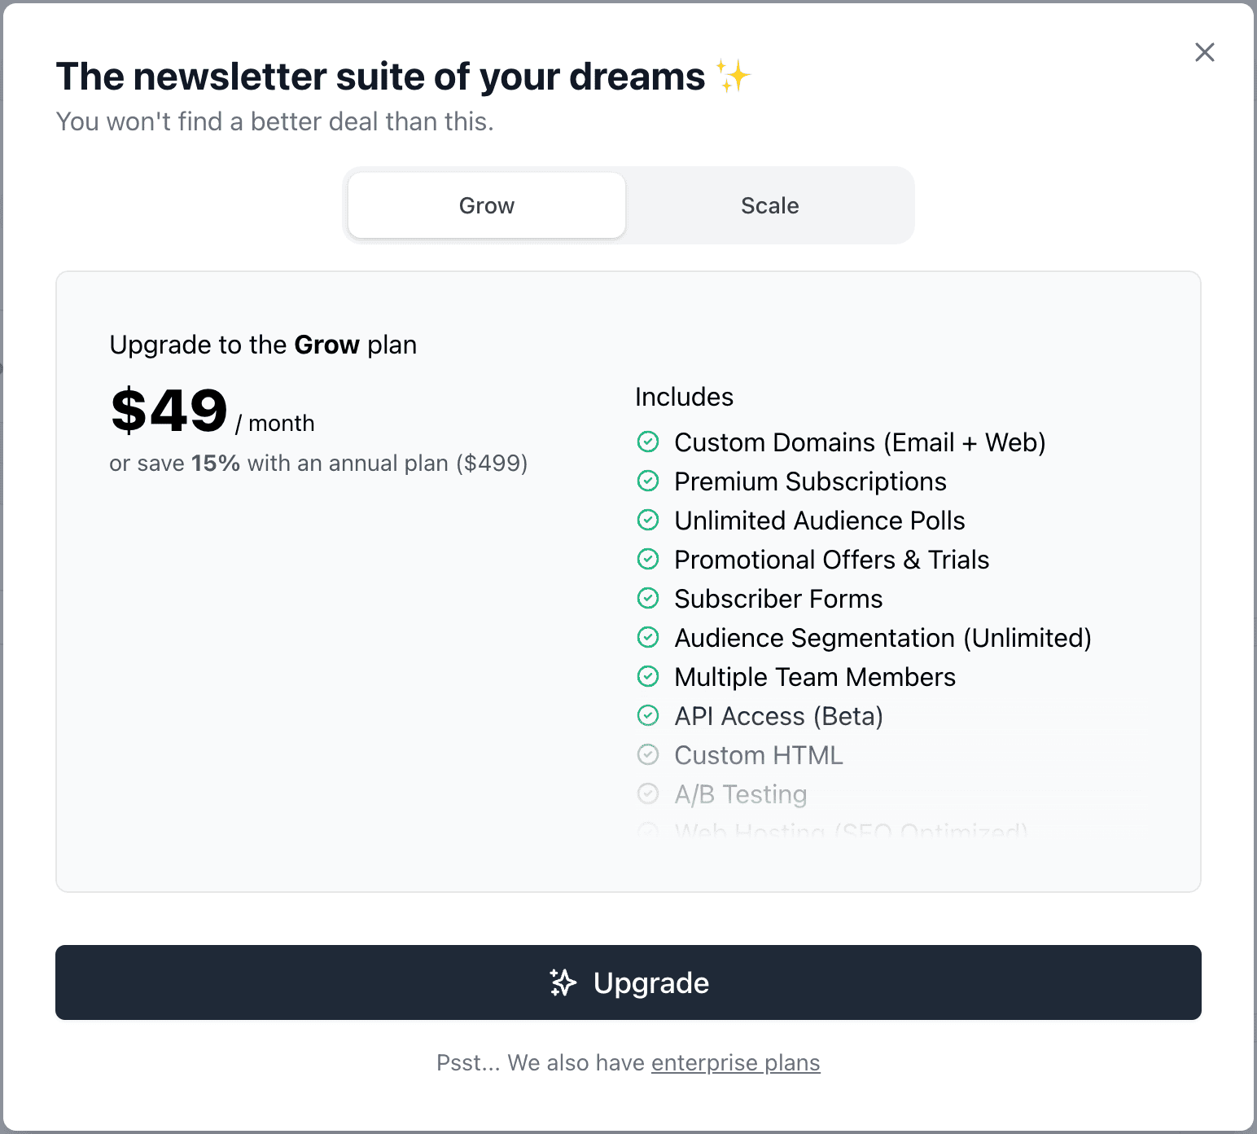Click the sparkles emoji beside the heading

point(733,76)
